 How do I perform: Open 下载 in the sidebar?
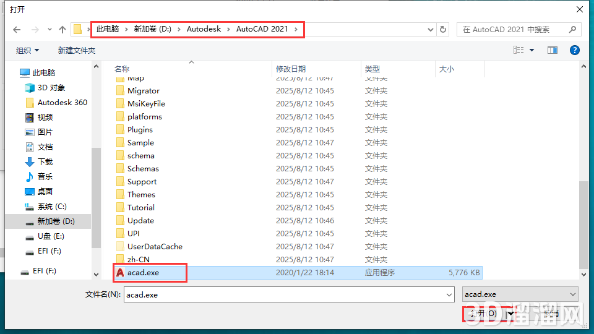[39, 161]
